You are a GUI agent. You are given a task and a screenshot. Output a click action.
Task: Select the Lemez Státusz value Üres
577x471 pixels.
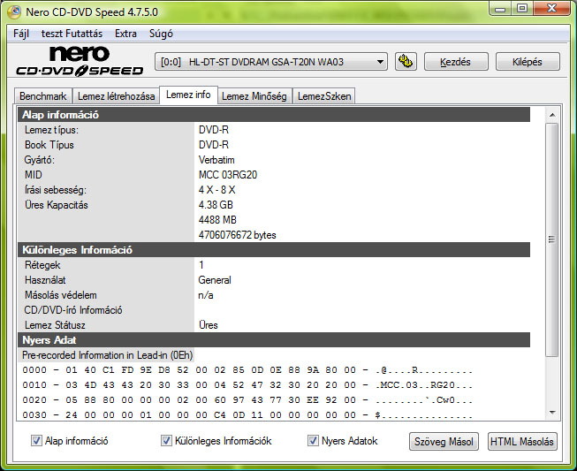pyautogui.click(x=209, y=325)
